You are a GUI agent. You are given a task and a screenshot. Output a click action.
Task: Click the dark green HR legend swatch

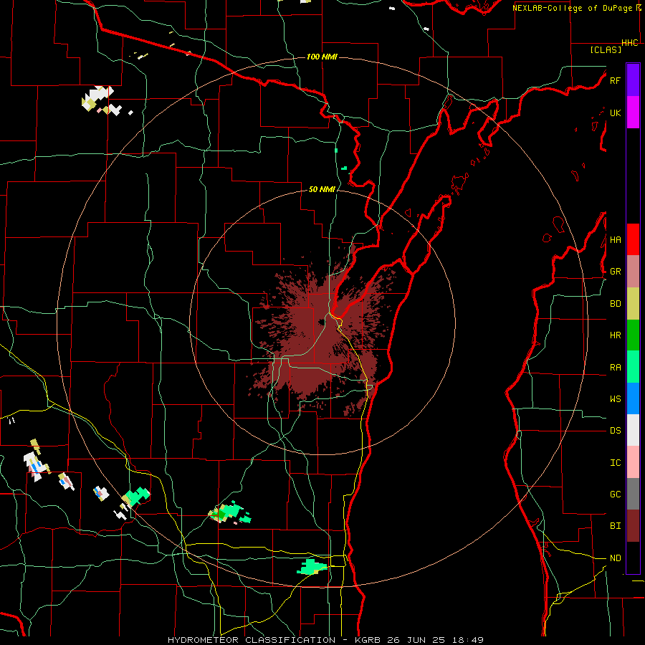click(633, 335)
